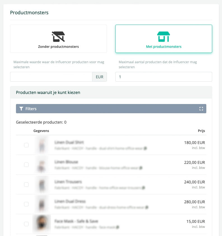
Task: Focus the maximum value EUR input field
Action: (x=51, y=77)
